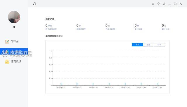Click the username H below avatar

coord(14,27)
